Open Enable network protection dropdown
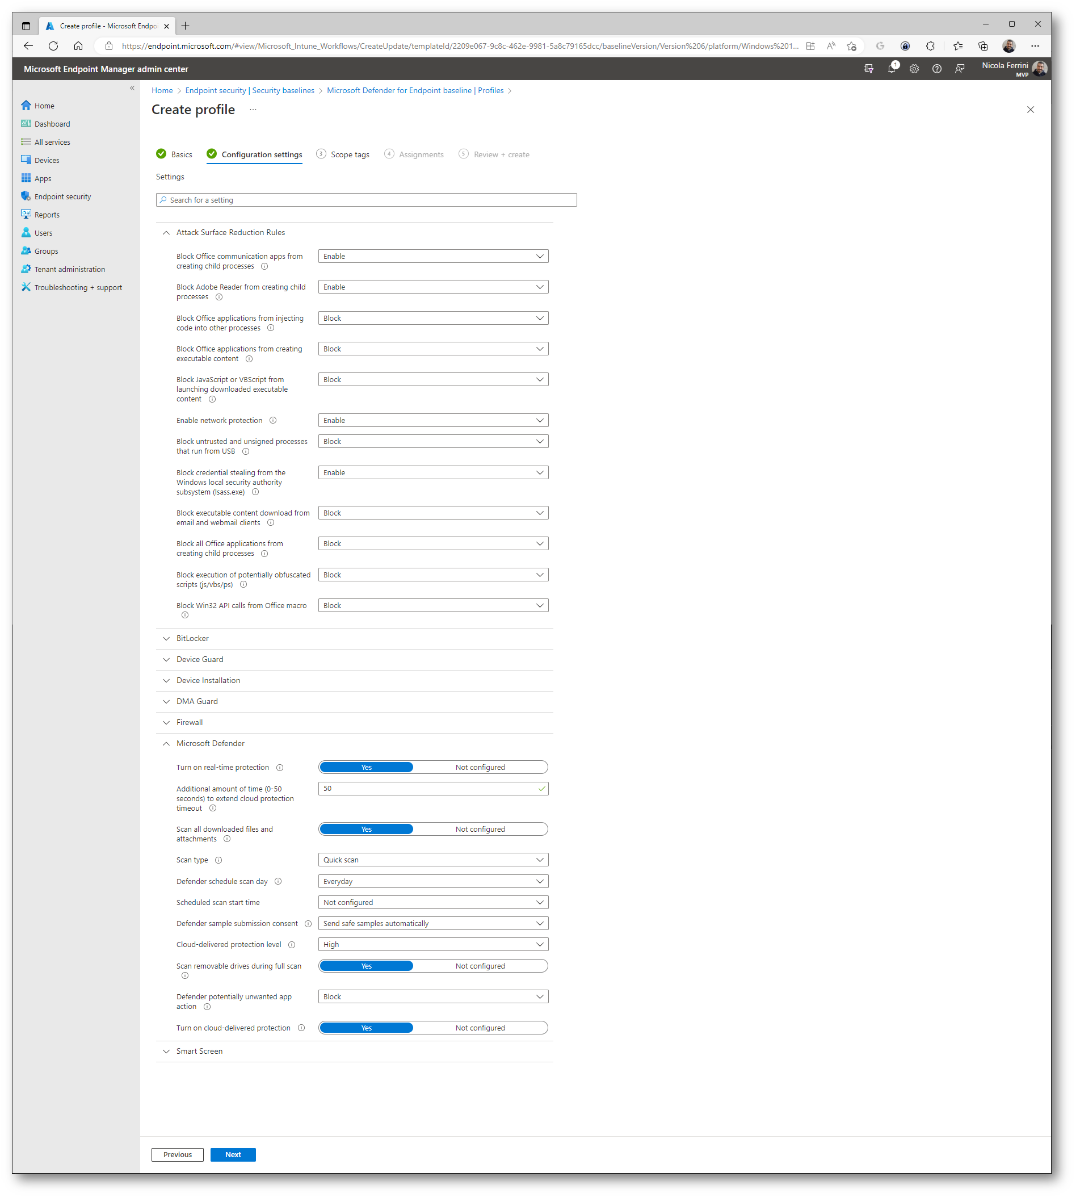1076x1198 pixels. 434,421
